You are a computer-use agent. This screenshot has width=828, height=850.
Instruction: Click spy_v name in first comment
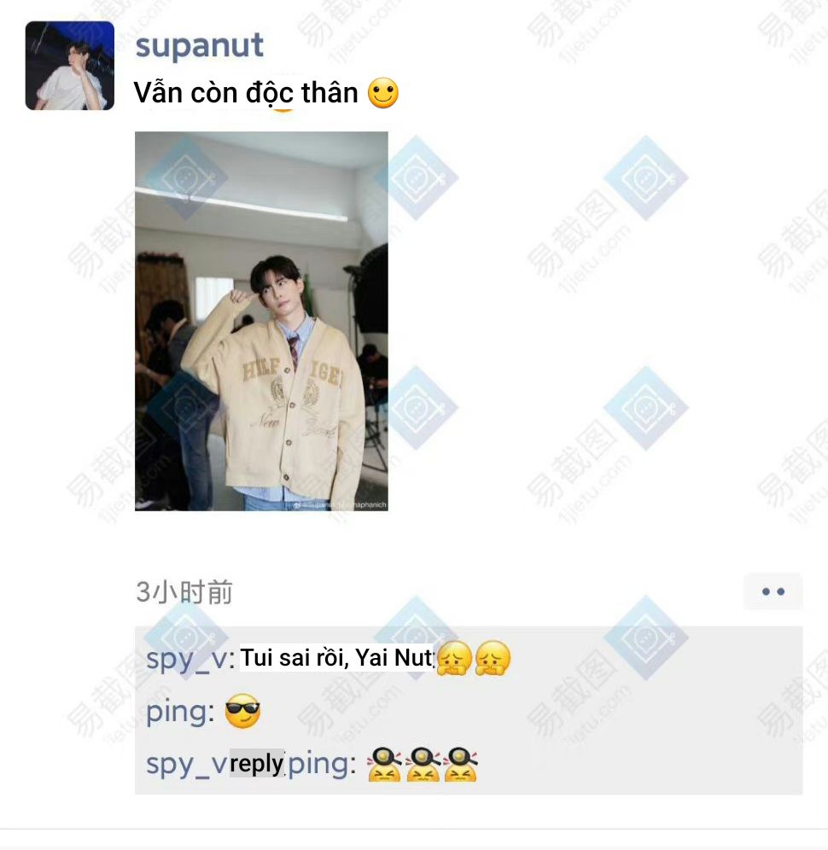click(x=187, y=659)
